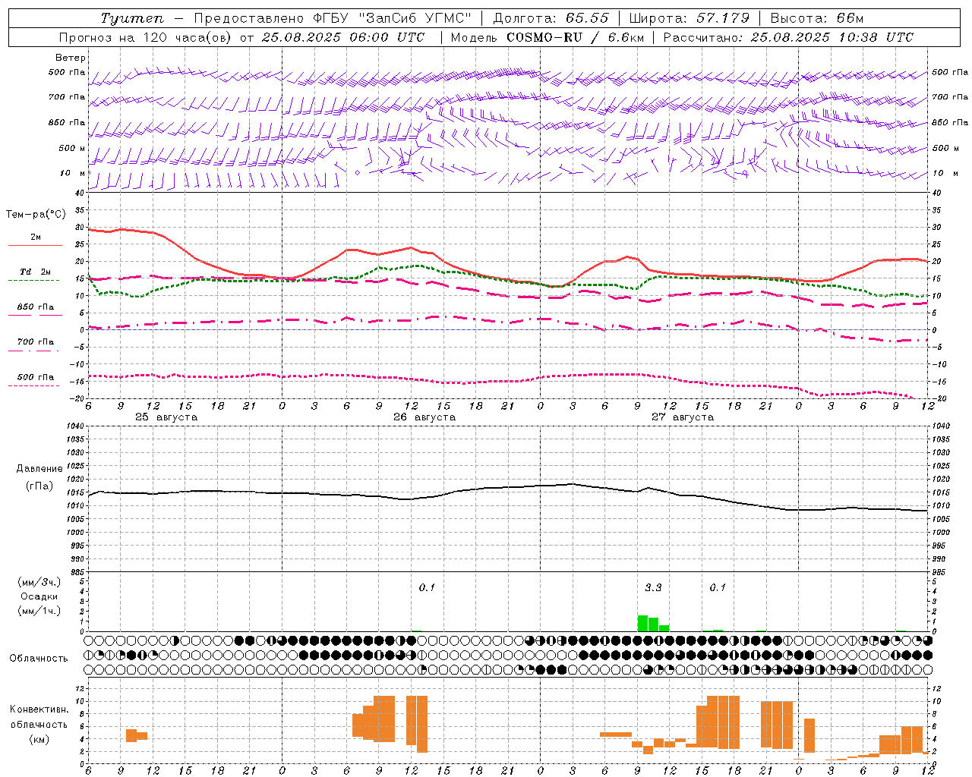
Task: Click the 25 августа date label
Action: pyautogui.click(x=166, y=417)
